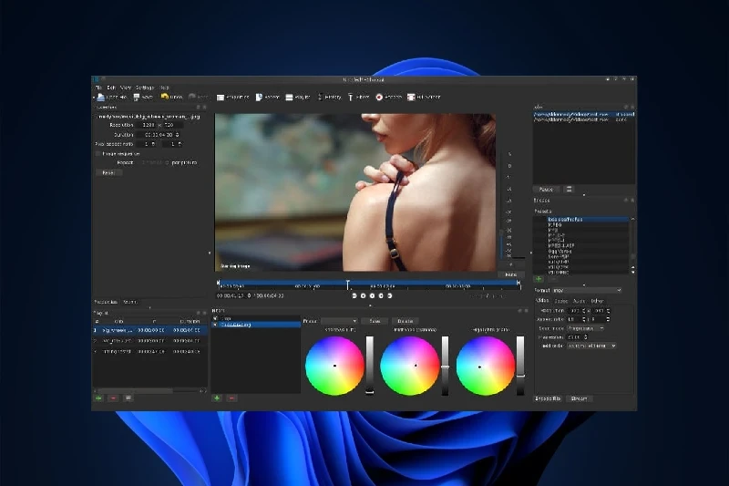Viewport: 729px width, 486px height.
Task: Click the Shadows color wheel
Action: pyautogui.click(x=334, y=366)
